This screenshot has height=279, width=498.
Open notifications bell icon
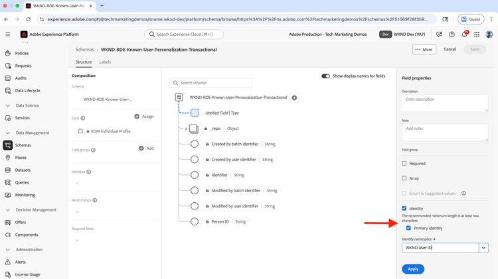(x=464, y=34)
